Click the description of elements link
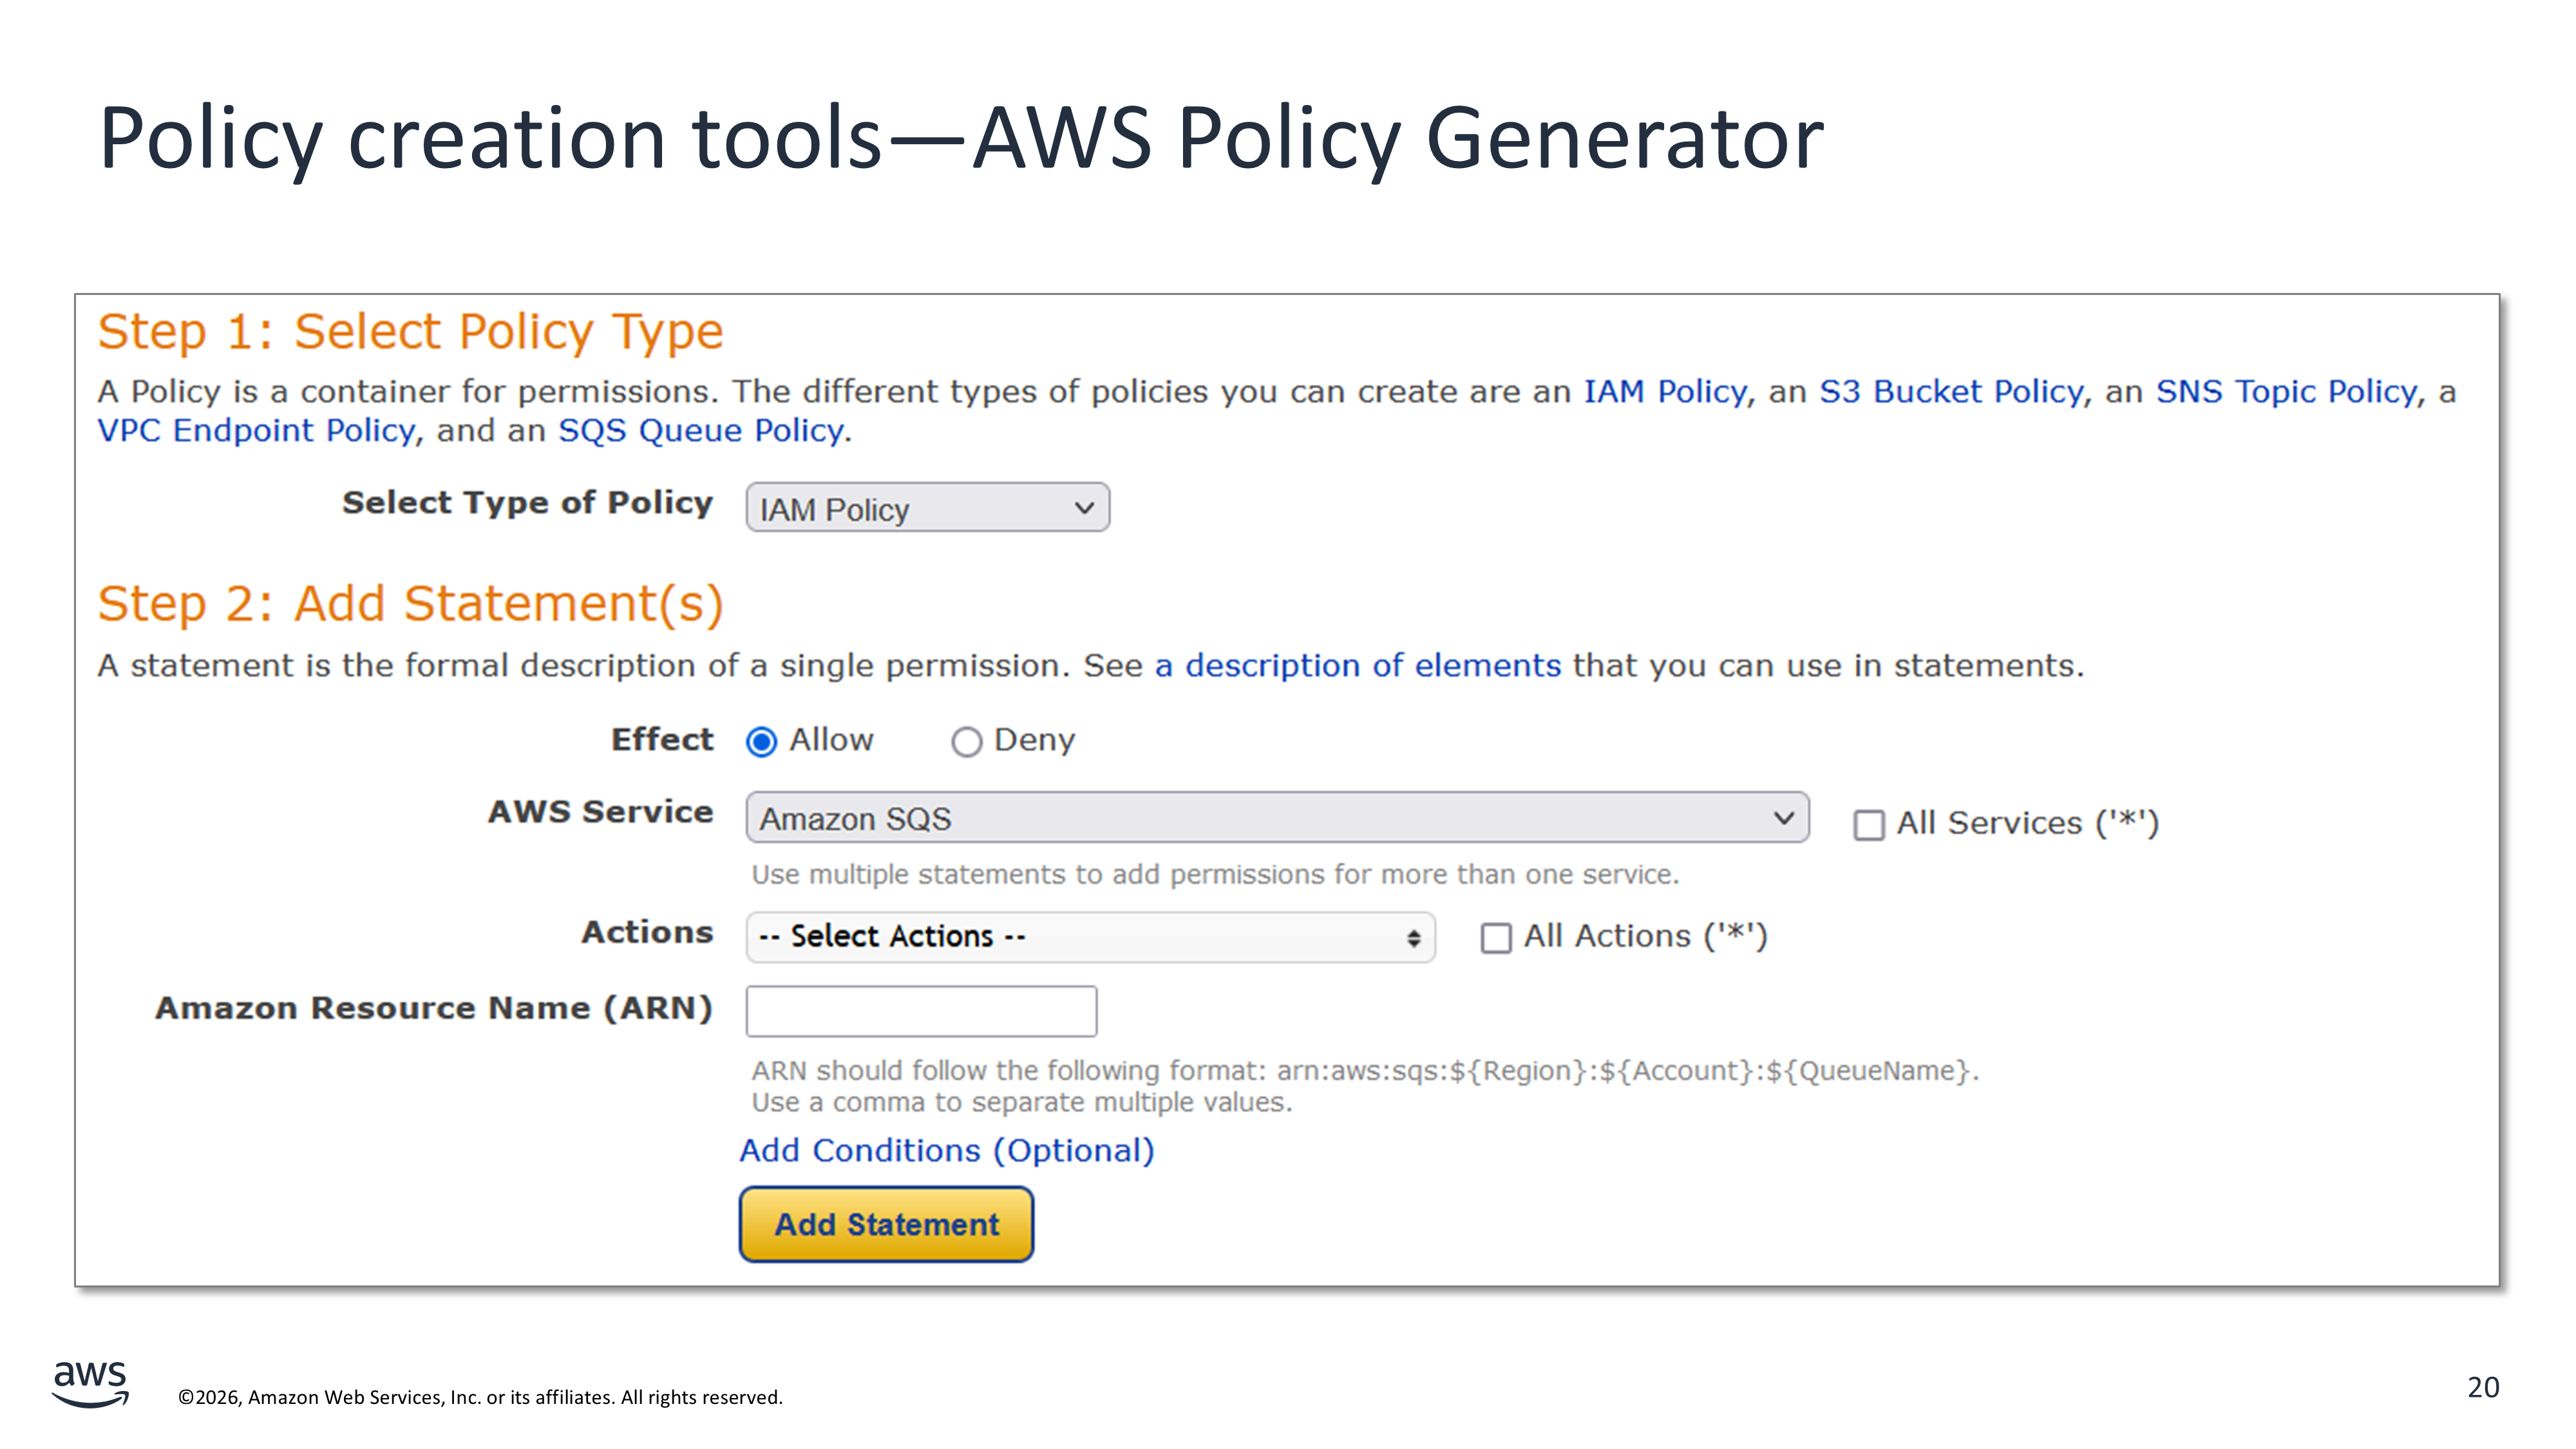 pos(1358,665)
